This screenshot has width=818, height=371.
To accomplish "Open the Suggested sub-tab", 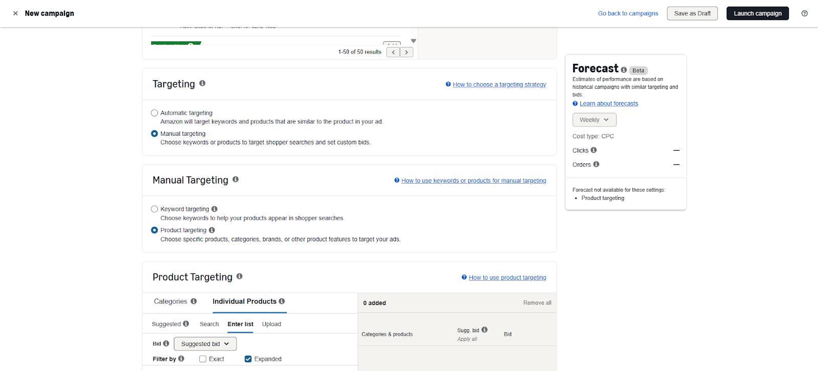I will (166, 324).
